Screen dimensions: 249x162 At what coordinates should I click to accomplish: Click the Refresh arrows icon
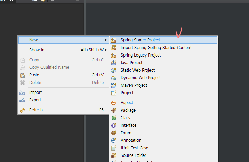(x=22, y=110)
